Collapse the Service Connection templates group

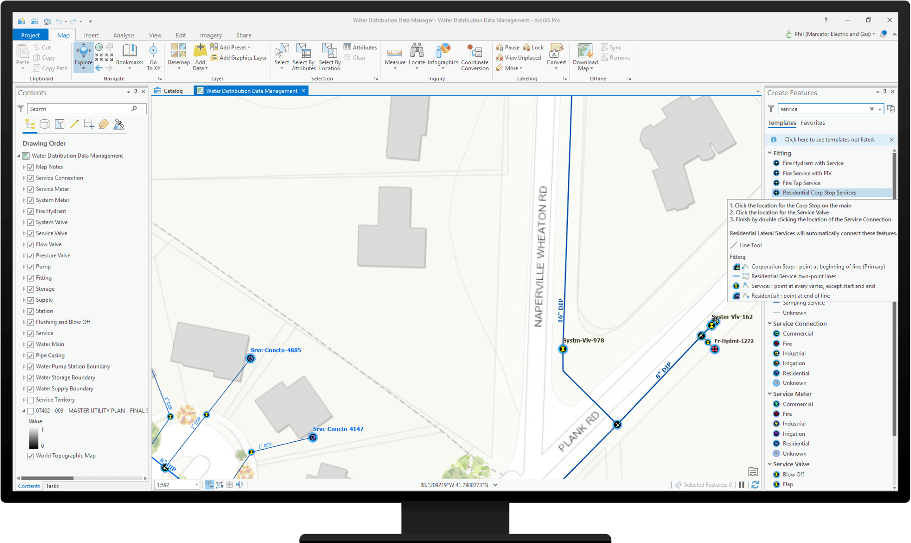click(770, 324)
